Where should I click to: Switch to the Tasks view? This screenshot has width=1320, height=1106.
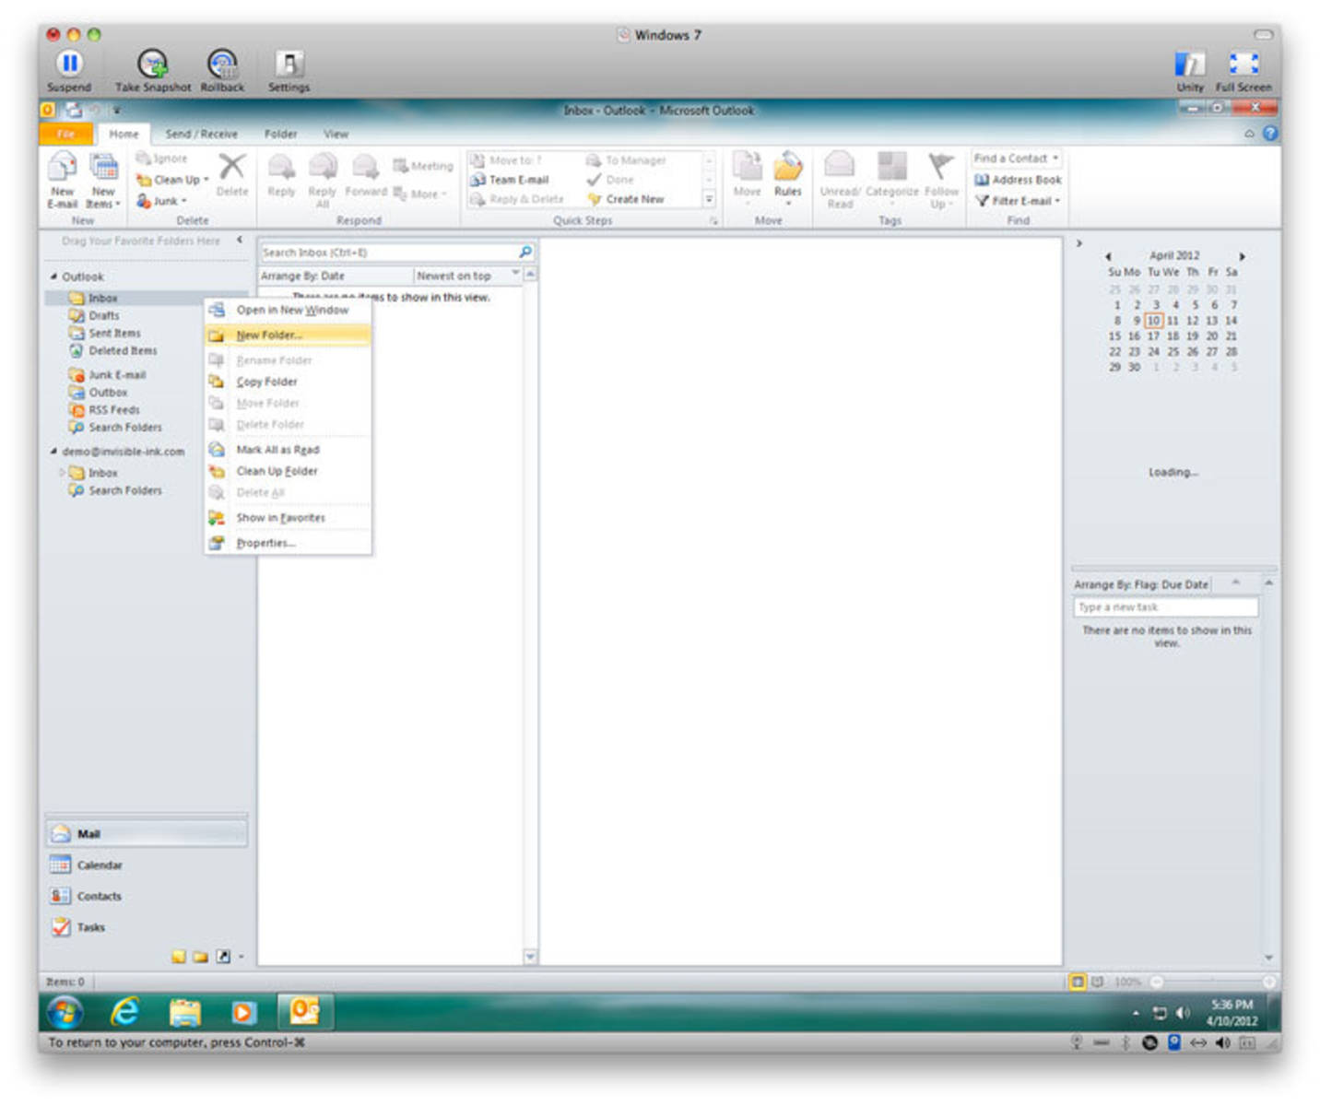(147, 927)
